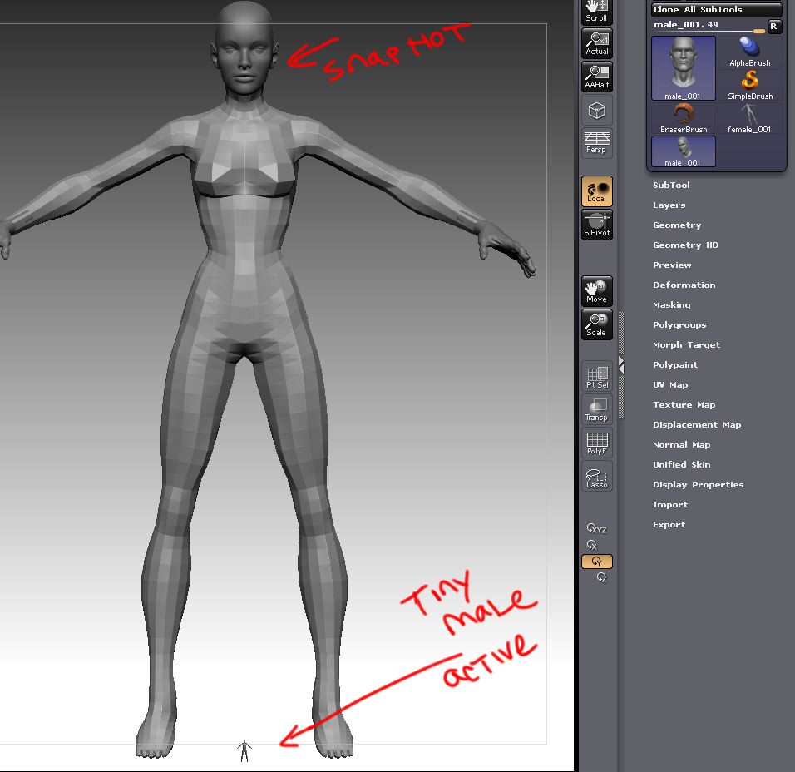This screenshot has width=795, height=772.
Task: Click the S.Pivot button
Action: pos(597,225)
